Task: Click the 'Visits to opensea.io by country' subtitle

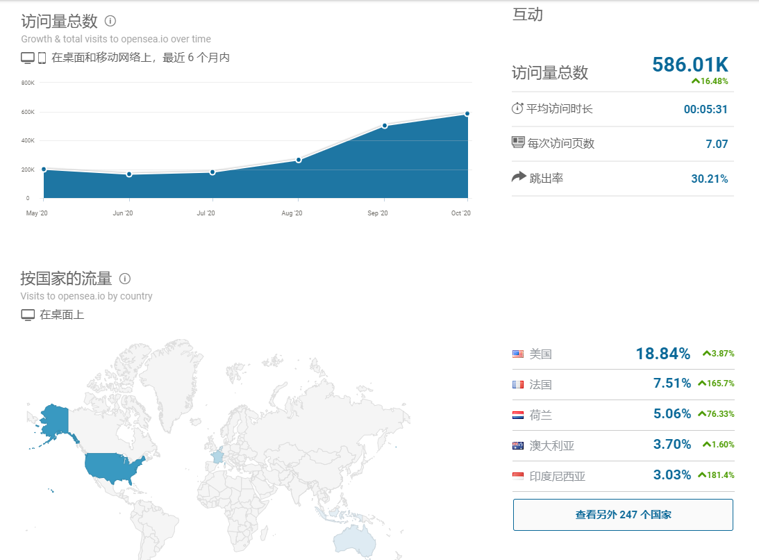Action: click(87, 296)
